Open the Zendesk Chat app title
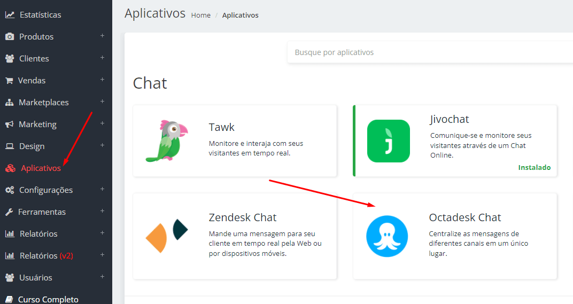Screen dimensions: 573x304 point(243,217)
